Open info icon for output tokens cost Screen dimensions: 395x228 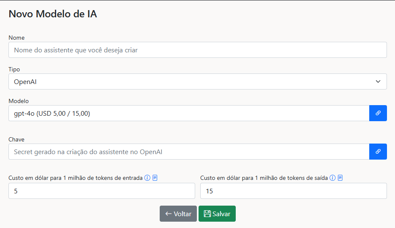click(332, 178)
